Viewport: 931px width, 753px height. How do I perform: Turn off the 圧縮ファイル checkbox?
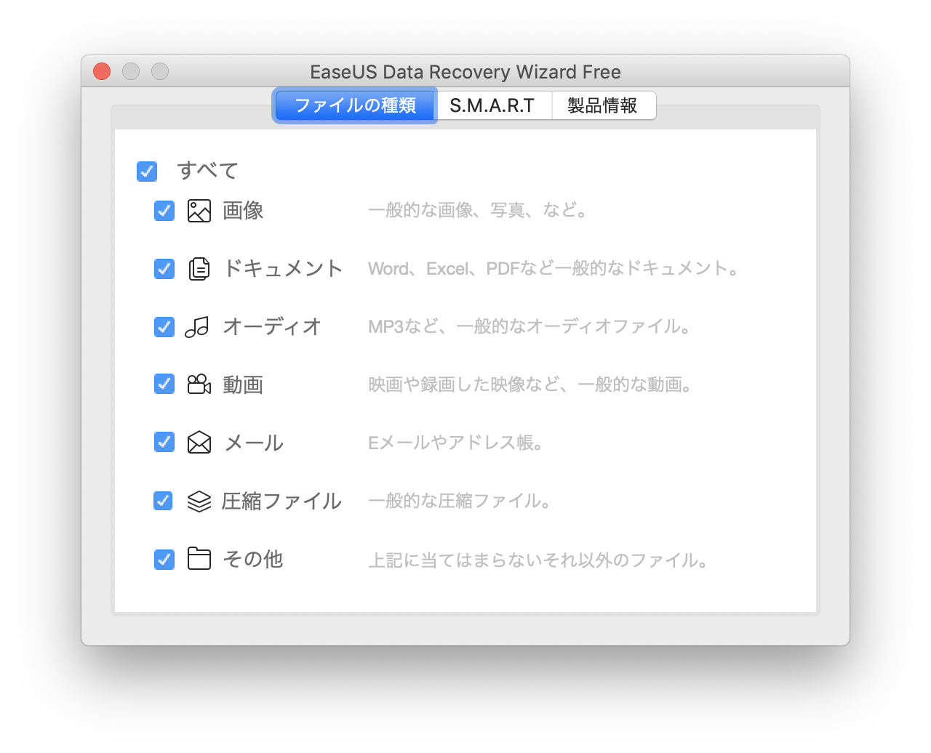coord(163,501)
